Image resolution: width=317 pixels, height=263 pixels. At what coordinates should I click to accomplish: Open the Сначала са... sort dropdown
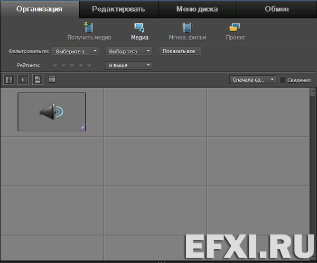pyautogui.click(x=253, y=80)
